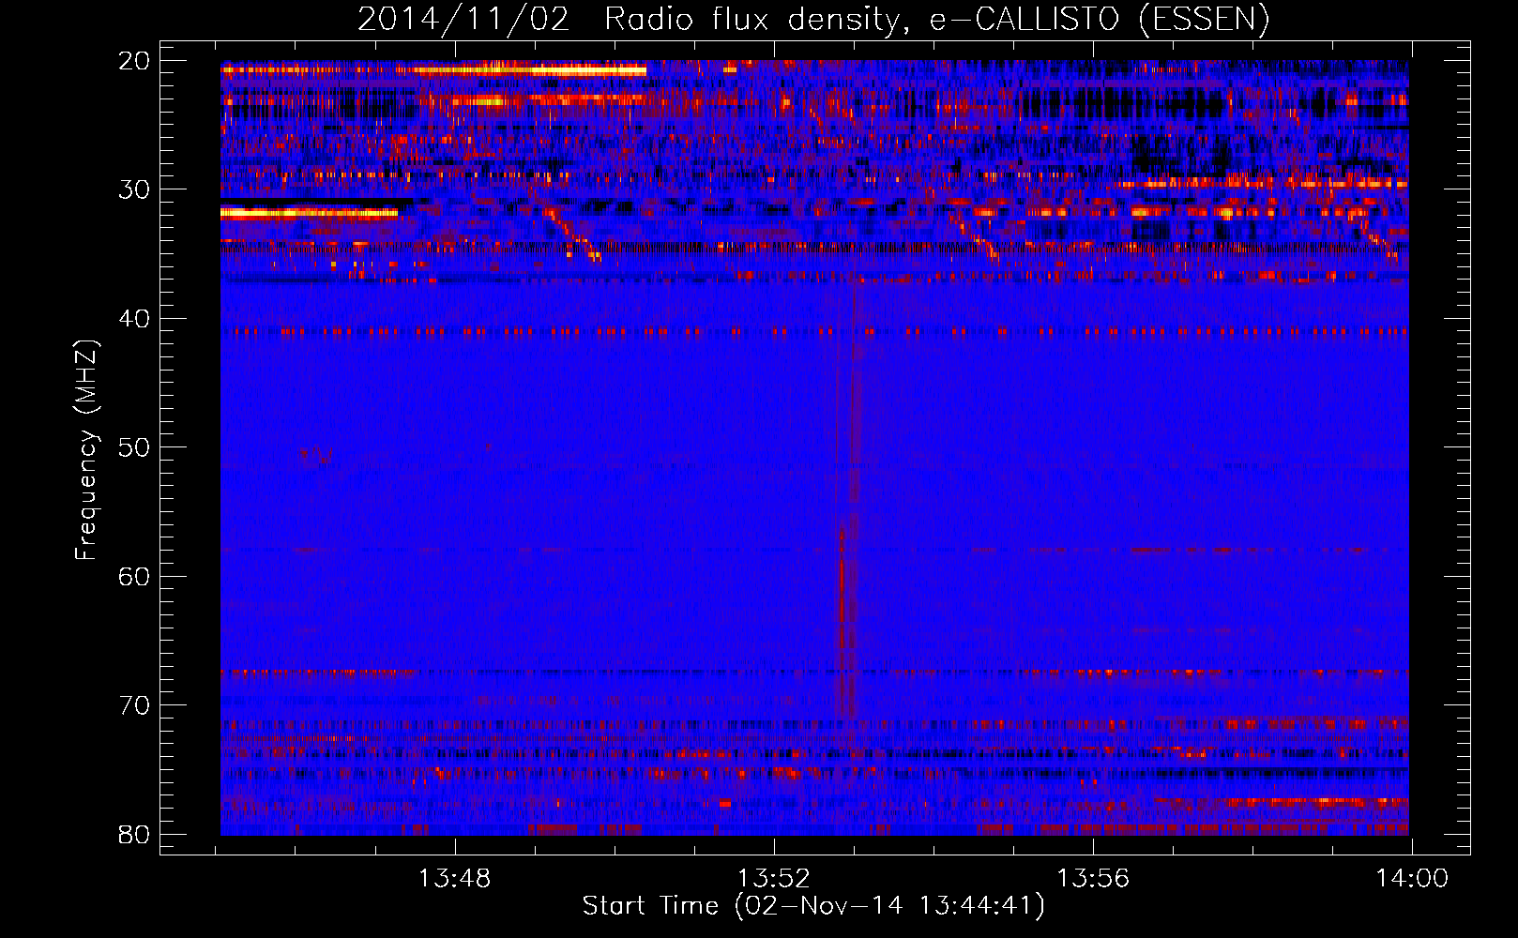
Task: Click the 20 MHz frequency tick label
Action: click(x=134, y=61)
